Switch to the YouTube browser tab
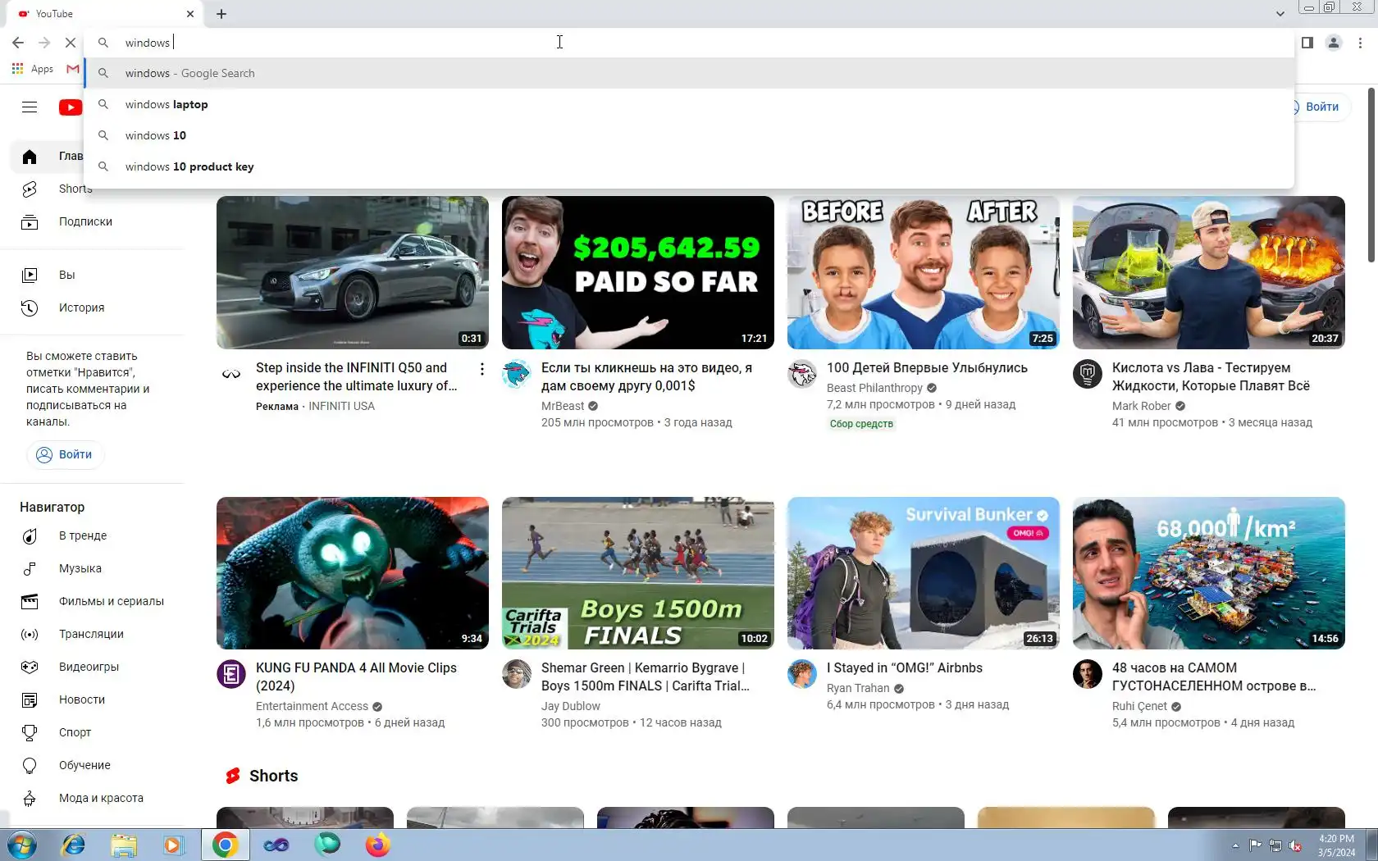This screenshot has height=861, width=1378. pyautogui.click(x=103, y=14)
